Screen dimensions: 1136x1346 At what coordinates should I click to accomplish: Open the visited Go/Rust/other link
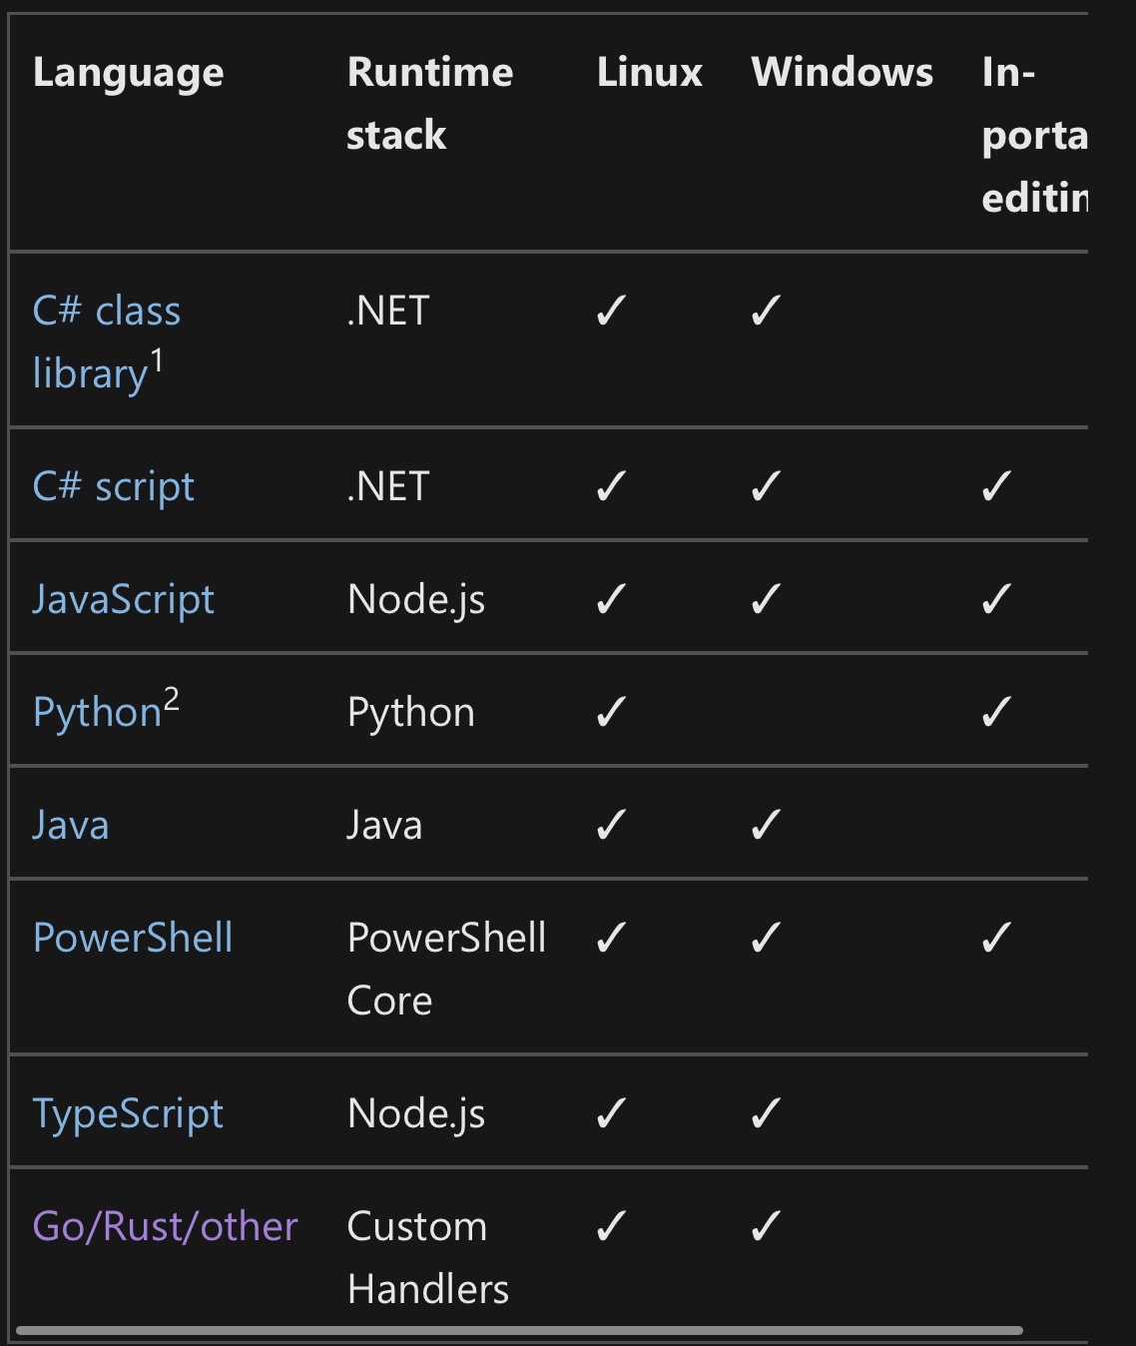pyautogui.click(x=165, y=1227)
